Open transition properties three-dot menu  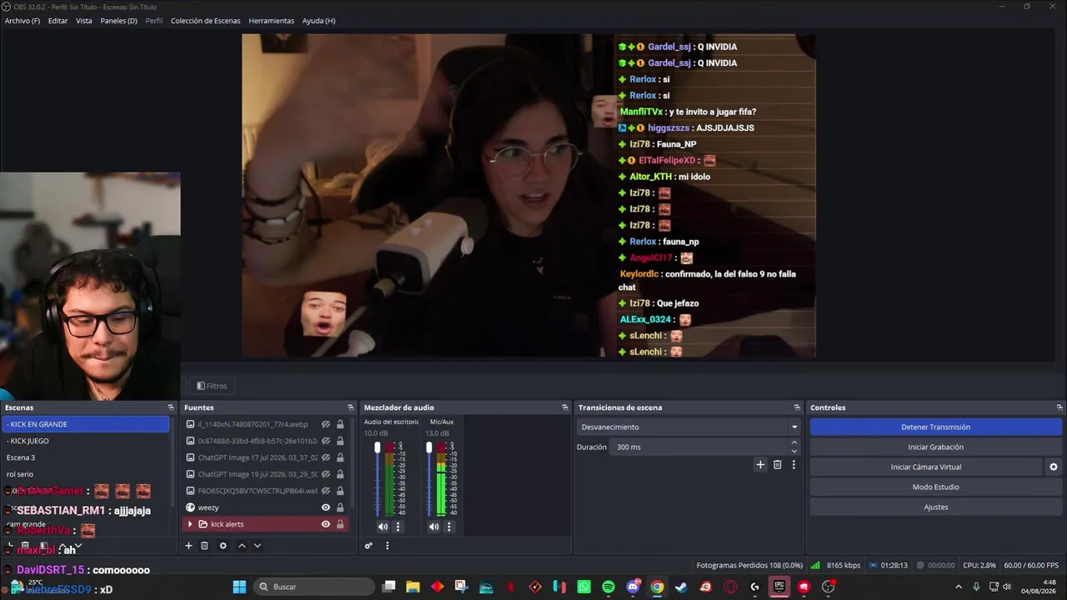pos(794,465)
